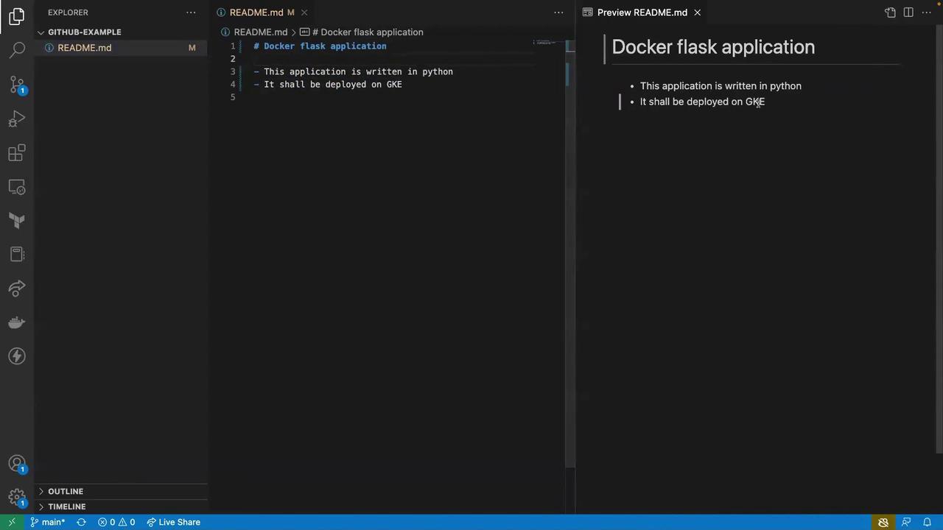Close the Preview README.md tab
943x530 pixels.
point(697,13)
